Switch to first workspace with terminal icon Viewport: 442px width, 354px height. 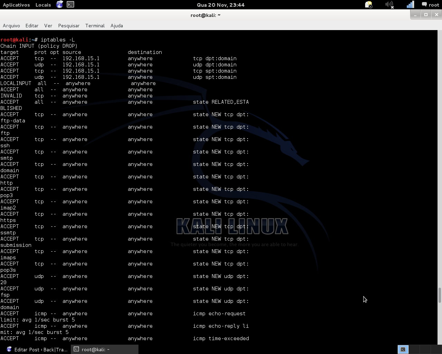(x=403, y=350)
